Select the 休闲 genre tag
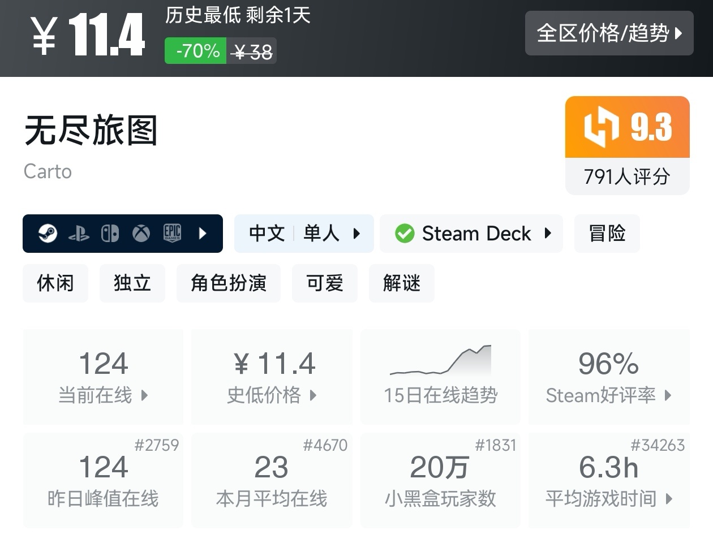The width and height of the screenshot is (713, 539). [x=55, y=283]
